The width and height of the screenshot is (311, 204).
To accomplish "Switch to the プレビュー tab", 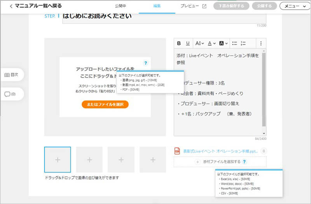I will pos(193,6).
